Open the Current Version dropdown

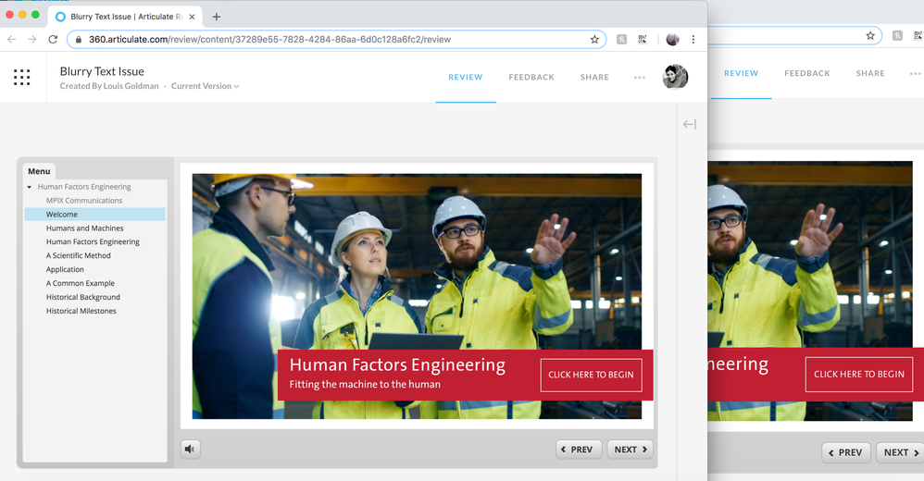pyautogui.click(x=205, y=86)
